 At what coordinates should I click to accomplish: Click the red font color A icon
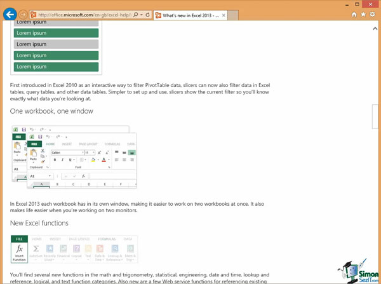[x=104, y=159]
